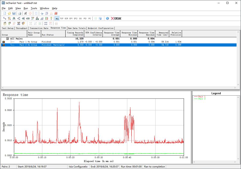Toggle the TCP protocol filter
This screenshot has height=169, width=241.
coord(62,18)
